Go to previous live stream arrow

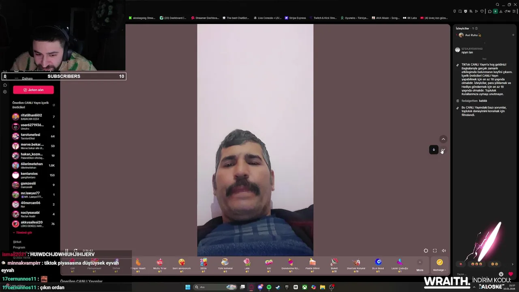pyautogui.click(x=443, y=139)
